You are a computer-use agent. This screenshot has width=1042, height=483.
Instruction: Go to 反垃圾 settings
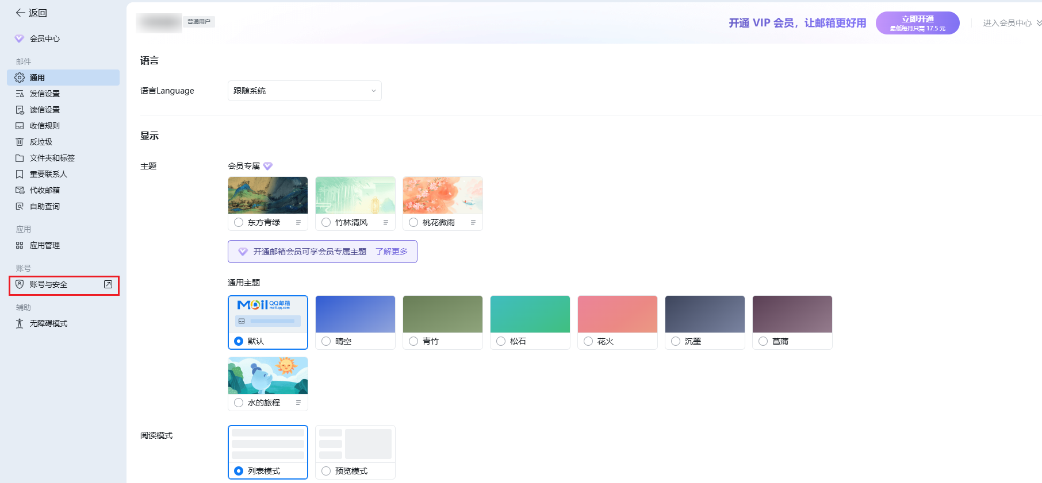coord(63,142)
